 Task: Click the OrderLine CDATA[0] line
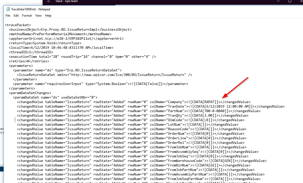pos(132,138)
